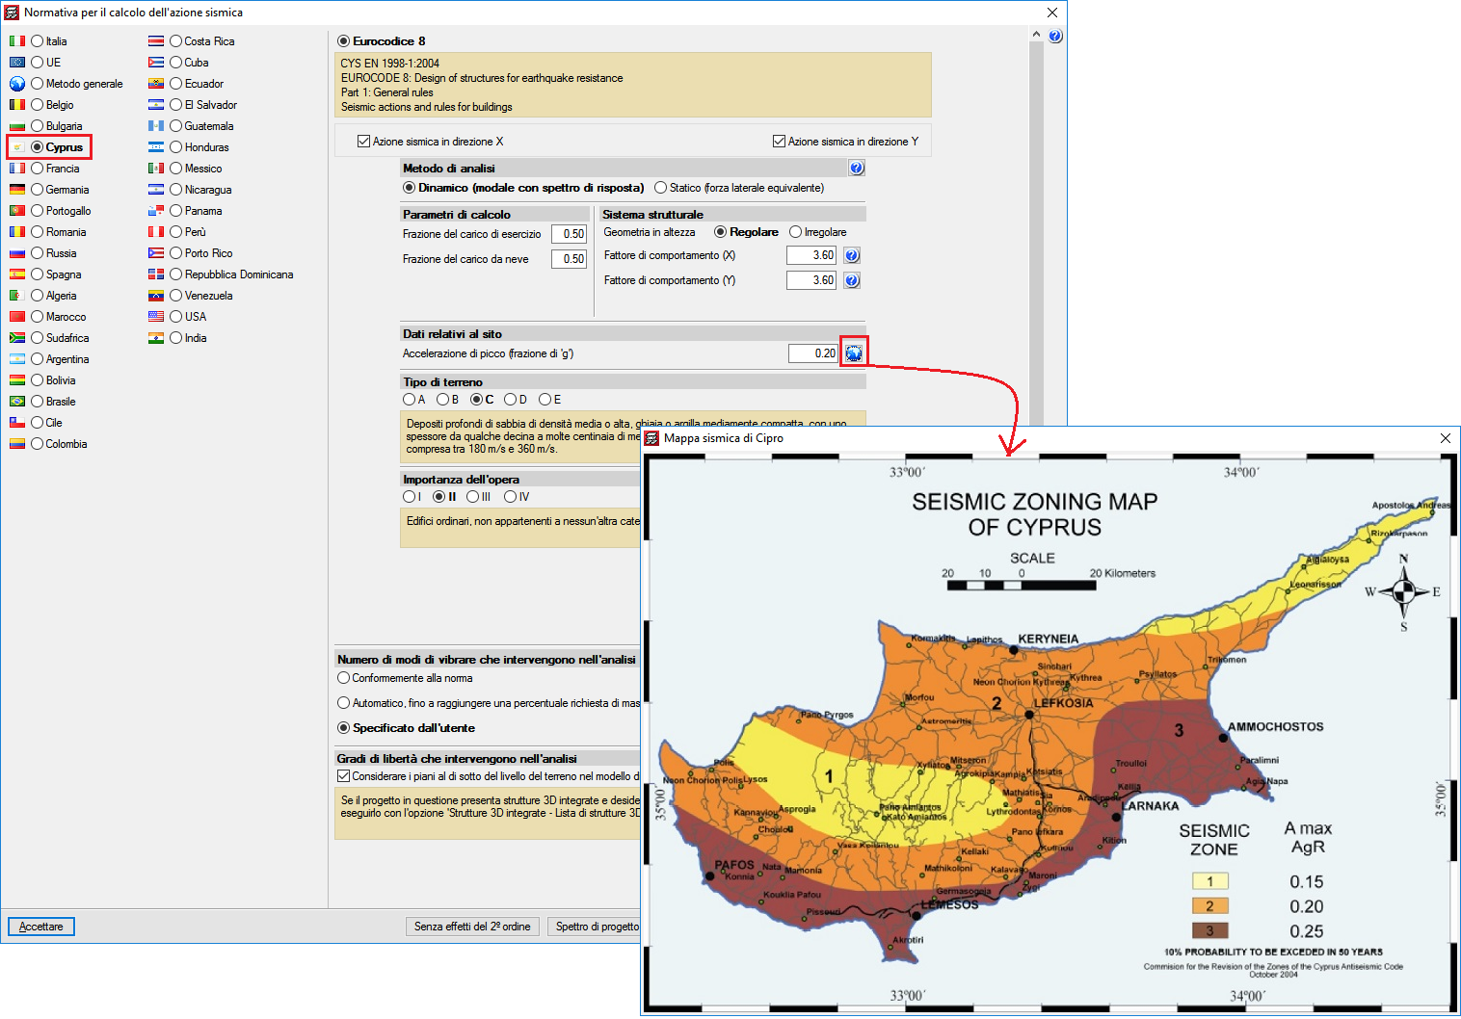Click the Fattore di comportamento (X) value field
Viewport: 1461px width, 1019px height.
[811, 255]
